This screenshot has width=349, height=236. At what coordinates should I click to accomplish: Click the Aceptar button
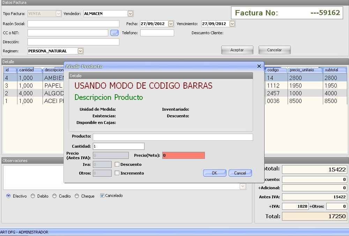click(237, 50)
